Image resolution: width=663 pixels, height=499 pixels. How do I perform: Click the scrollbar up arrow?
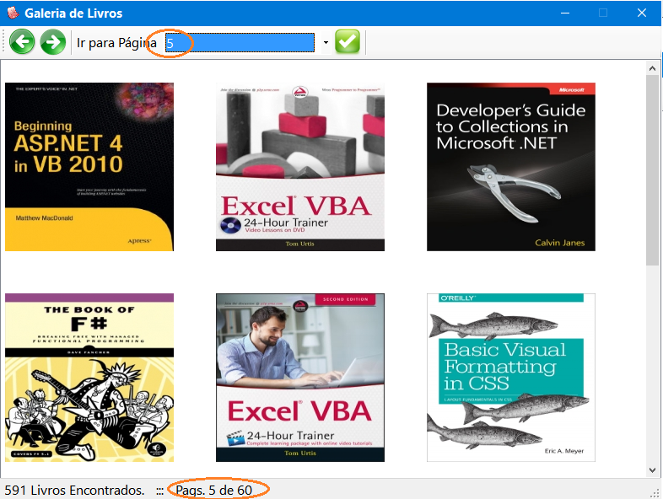click(x=653, y=67)
